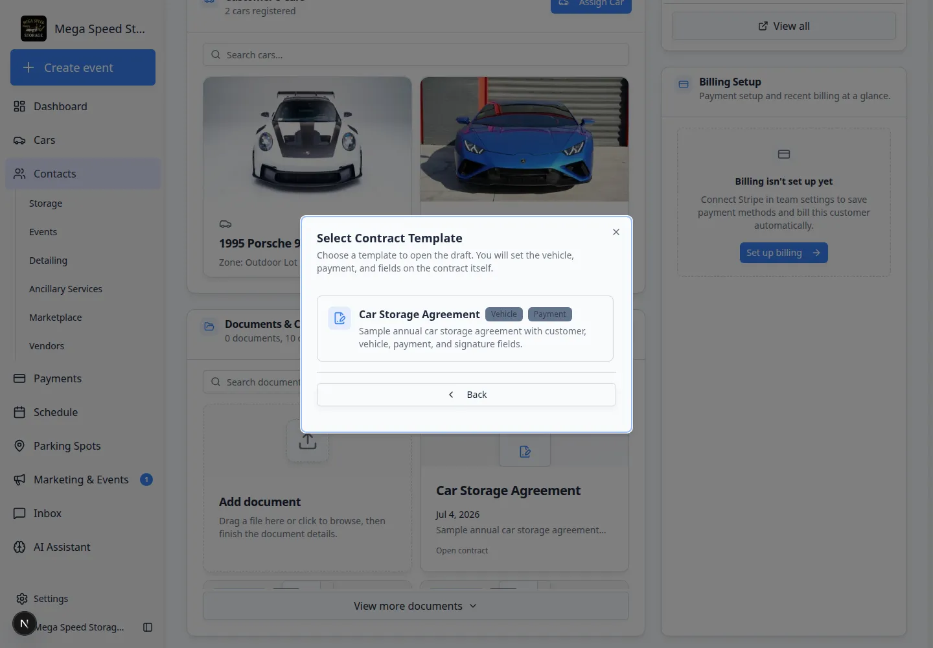Open Marketplace submenu item
The image size is (933, 648).
coord(55,318)
